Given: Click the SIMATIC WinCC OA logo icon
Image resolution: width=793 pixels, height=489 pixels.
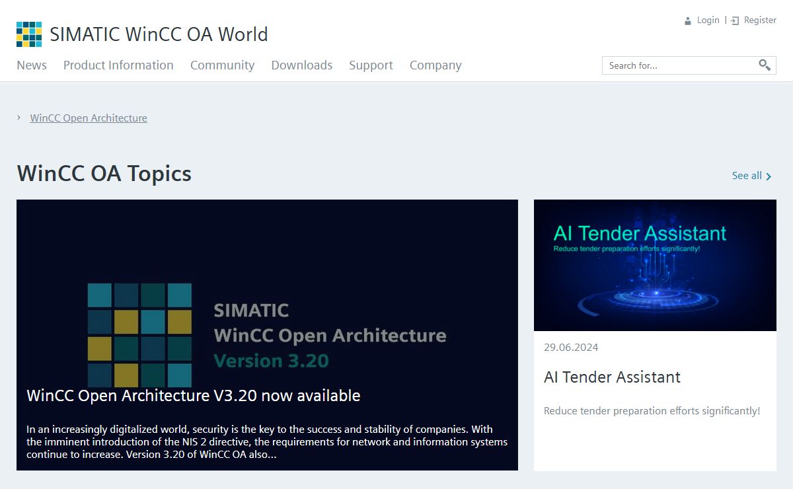Looking at the screenshot, I should [x=29, y=34].
